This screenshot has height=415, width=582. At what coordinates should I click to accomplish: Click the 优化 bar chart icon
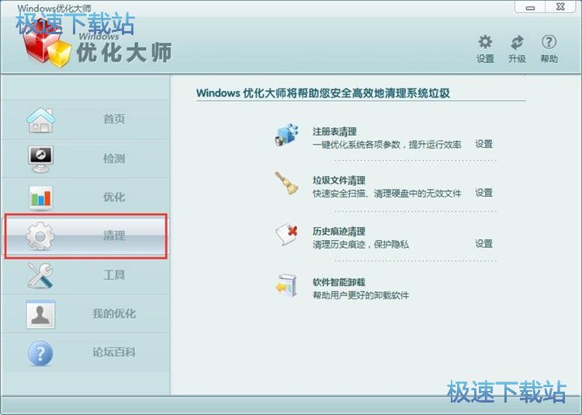point(40,197)
